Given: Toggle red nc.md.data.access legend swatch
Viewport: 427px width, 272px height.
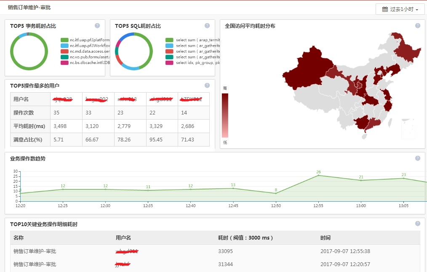Looking at the screenshot, I should click(x=64, y=51).
